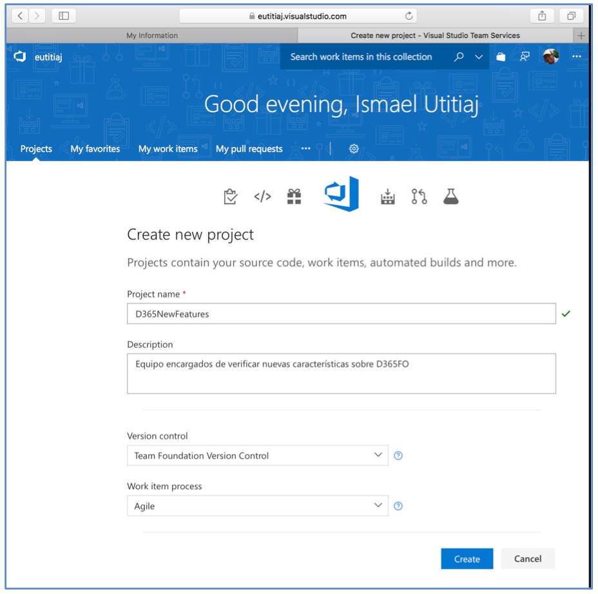Open the header more options ellipsis
Viewport: 598px width, 594px height.
pos(576,57)
